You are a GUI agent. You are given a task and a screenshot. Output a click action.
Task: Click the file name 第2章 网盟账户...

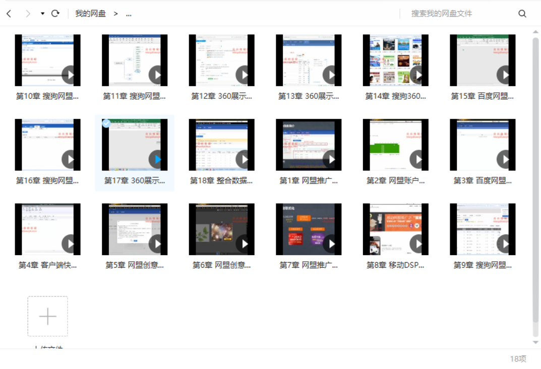(395, 180)
